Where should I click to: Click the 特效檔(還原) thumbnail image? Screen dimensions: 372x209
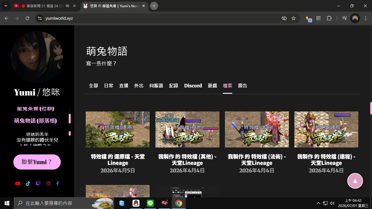pos(118,129)
